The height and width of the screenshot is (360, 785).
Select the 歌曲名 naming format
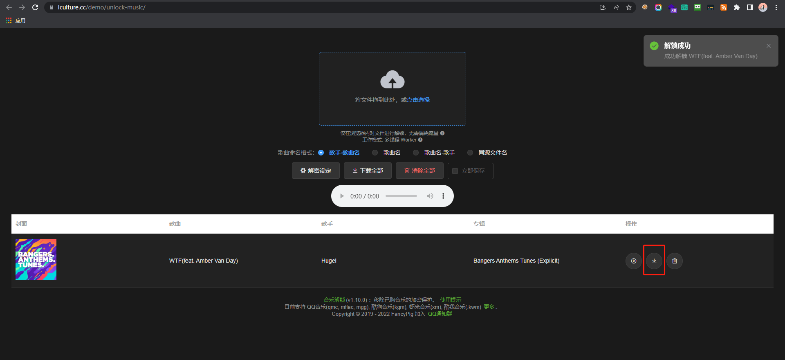[375, 153]
